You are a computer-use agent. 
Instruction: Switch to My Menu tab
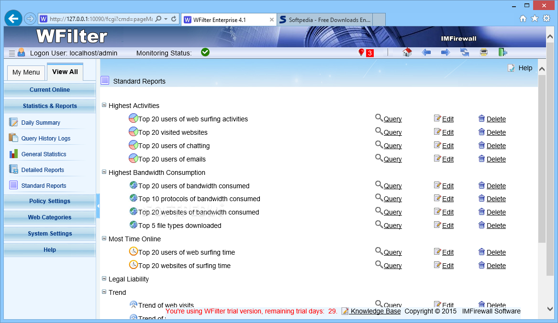(x=26, y=73)
